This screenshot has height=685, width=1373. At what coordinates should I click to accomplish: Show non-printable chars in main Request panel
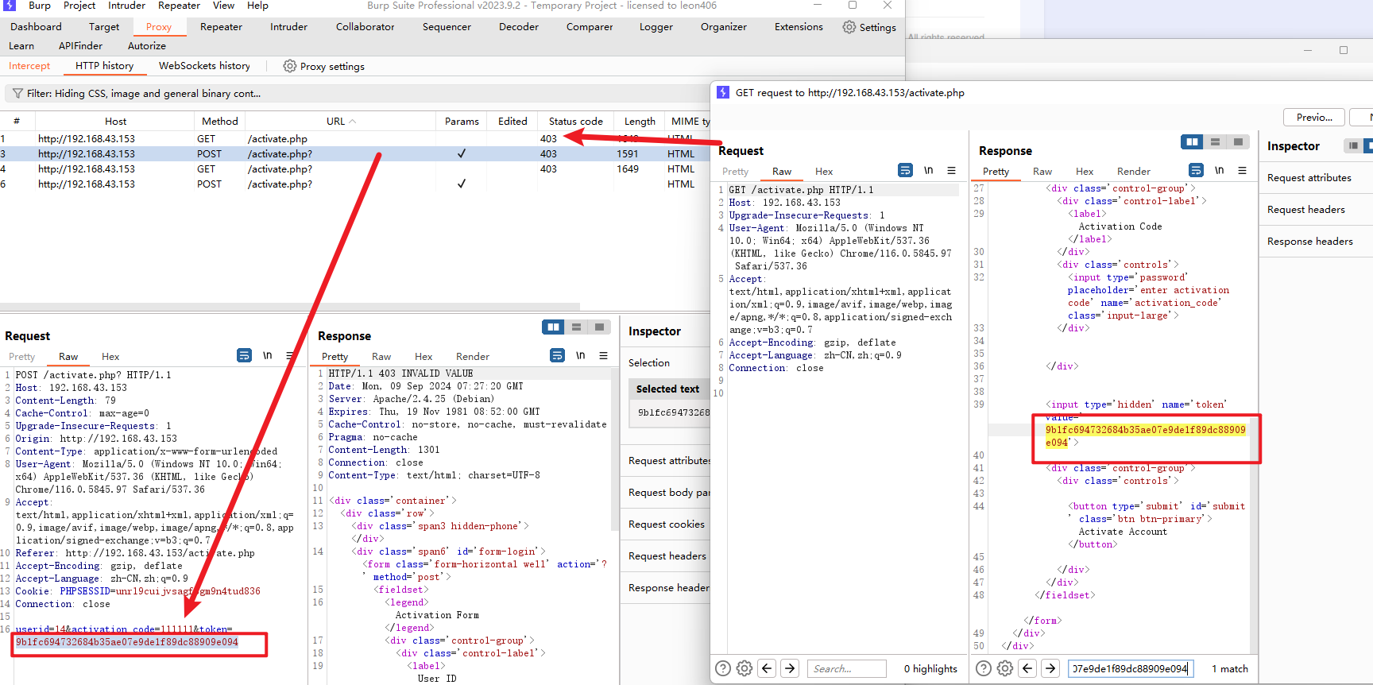[x=268, y=355]
